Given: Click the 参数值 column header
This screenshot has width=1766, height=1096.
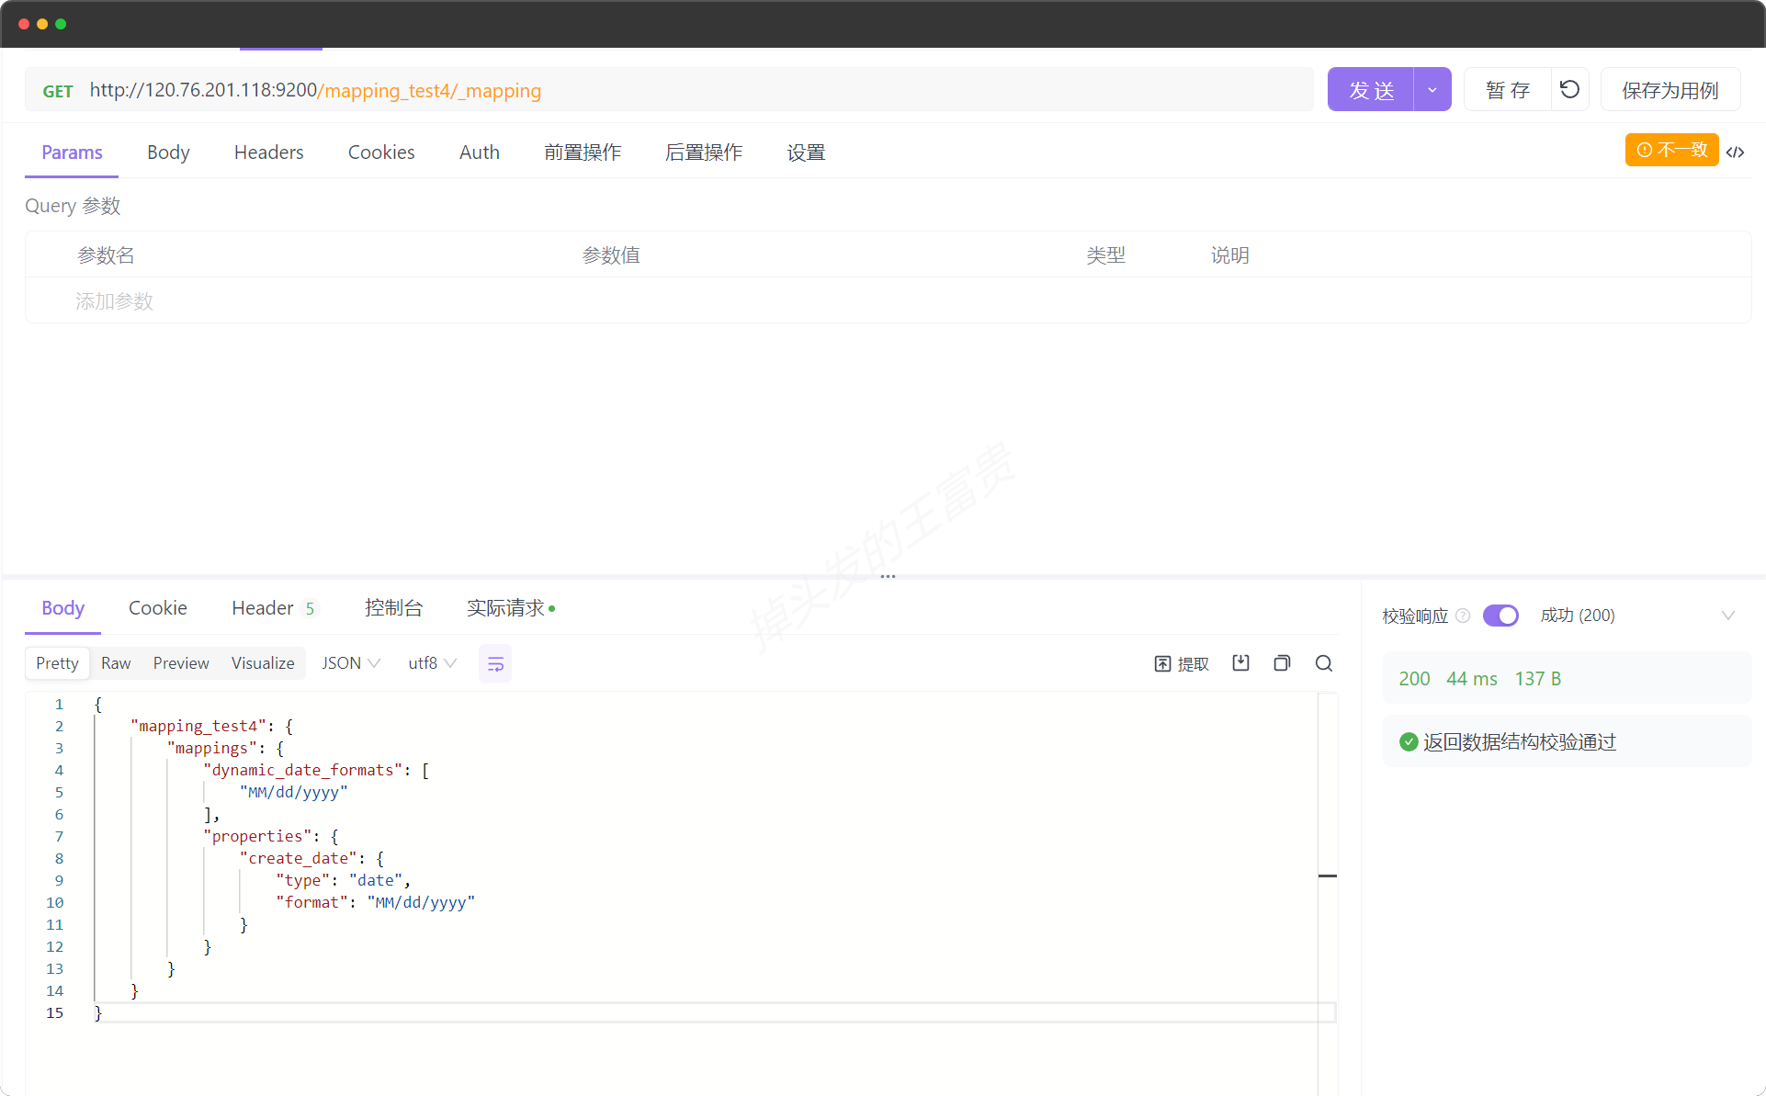Looking at the screenshot, I should [611, 255].
